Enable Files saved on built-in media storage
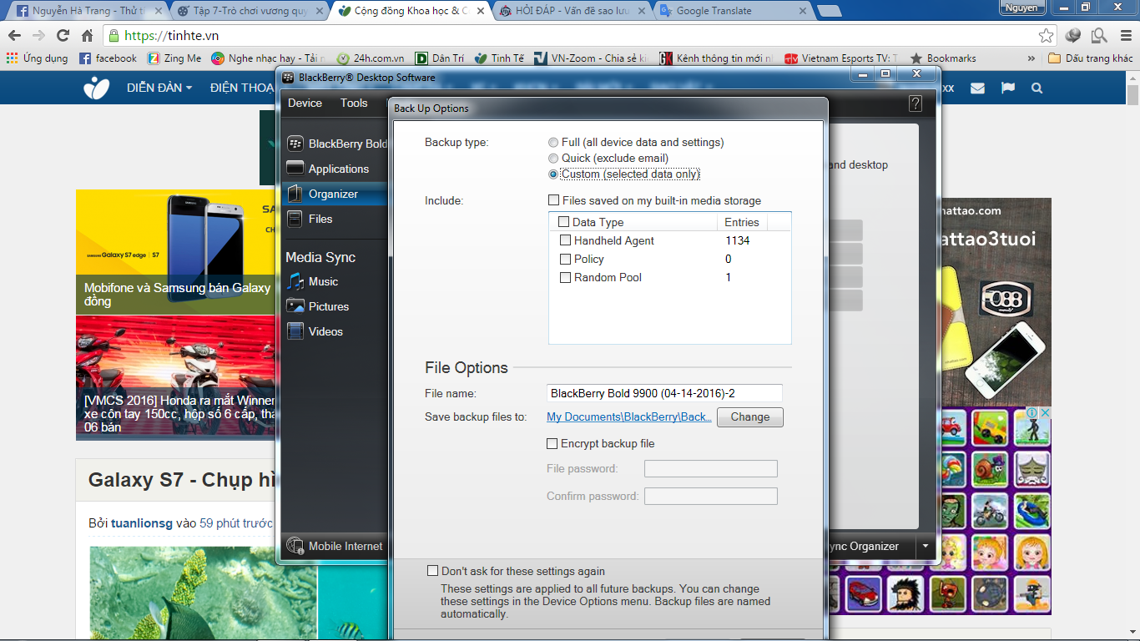1140x641 pixels. click(x=553, y=200)
